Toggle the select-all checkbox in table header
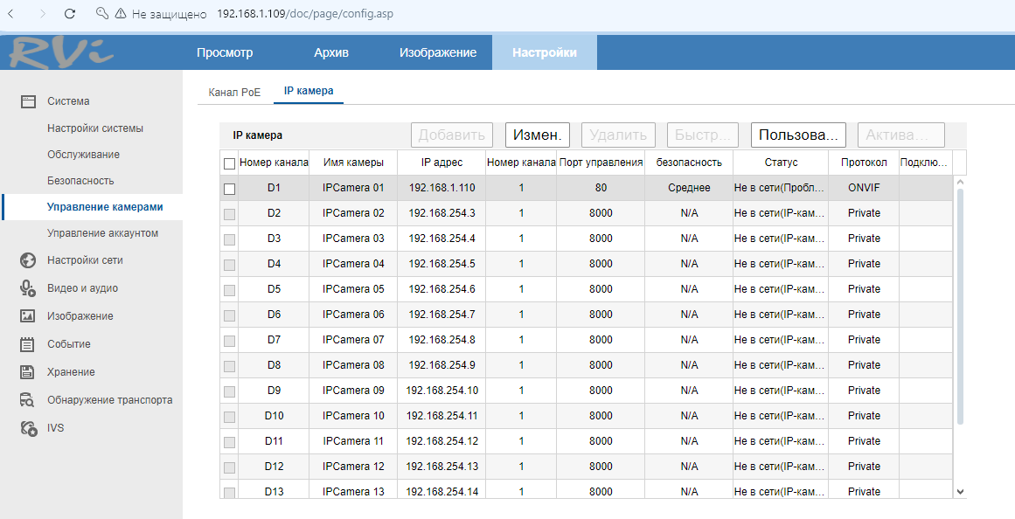The image size is (1015, 519). (x=229, y=163)
